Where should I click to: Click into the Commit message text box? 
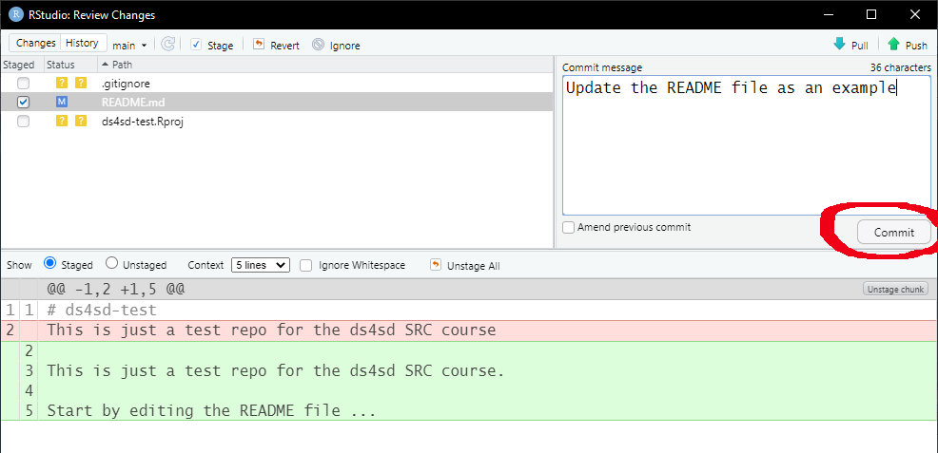tap(747, 145)
